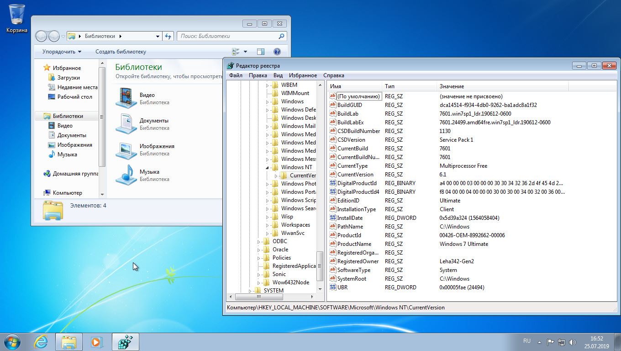Open the Музыка library icon
The width and height of the screenshot is (621, 351).
pyautogui.click(x=126, y=175)
